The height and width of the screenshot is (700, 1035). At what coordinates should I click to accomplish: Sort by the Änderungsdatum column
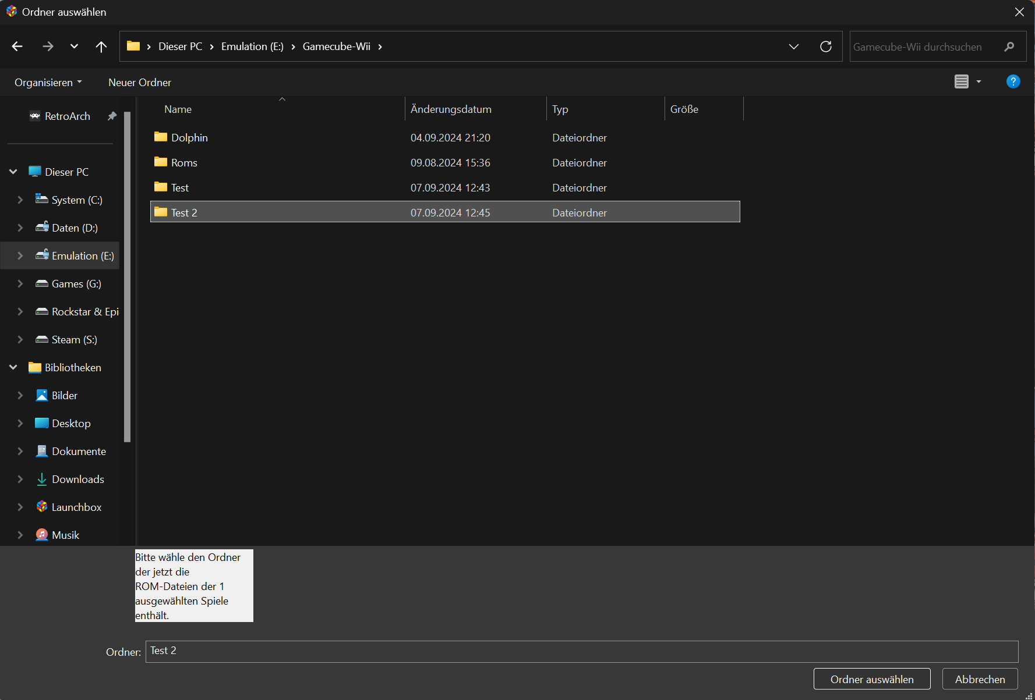point(451,109)
